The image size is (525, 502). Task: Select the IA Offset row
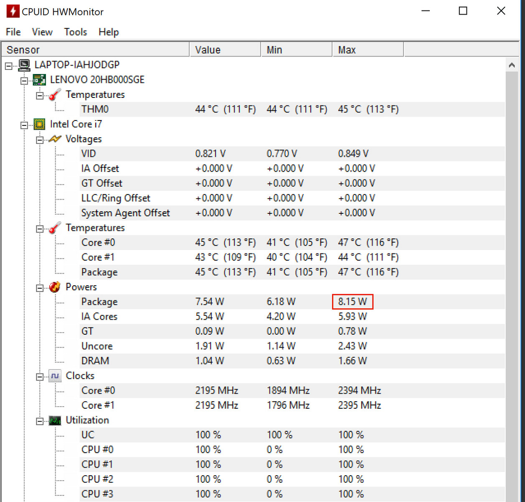coord(292,169)
